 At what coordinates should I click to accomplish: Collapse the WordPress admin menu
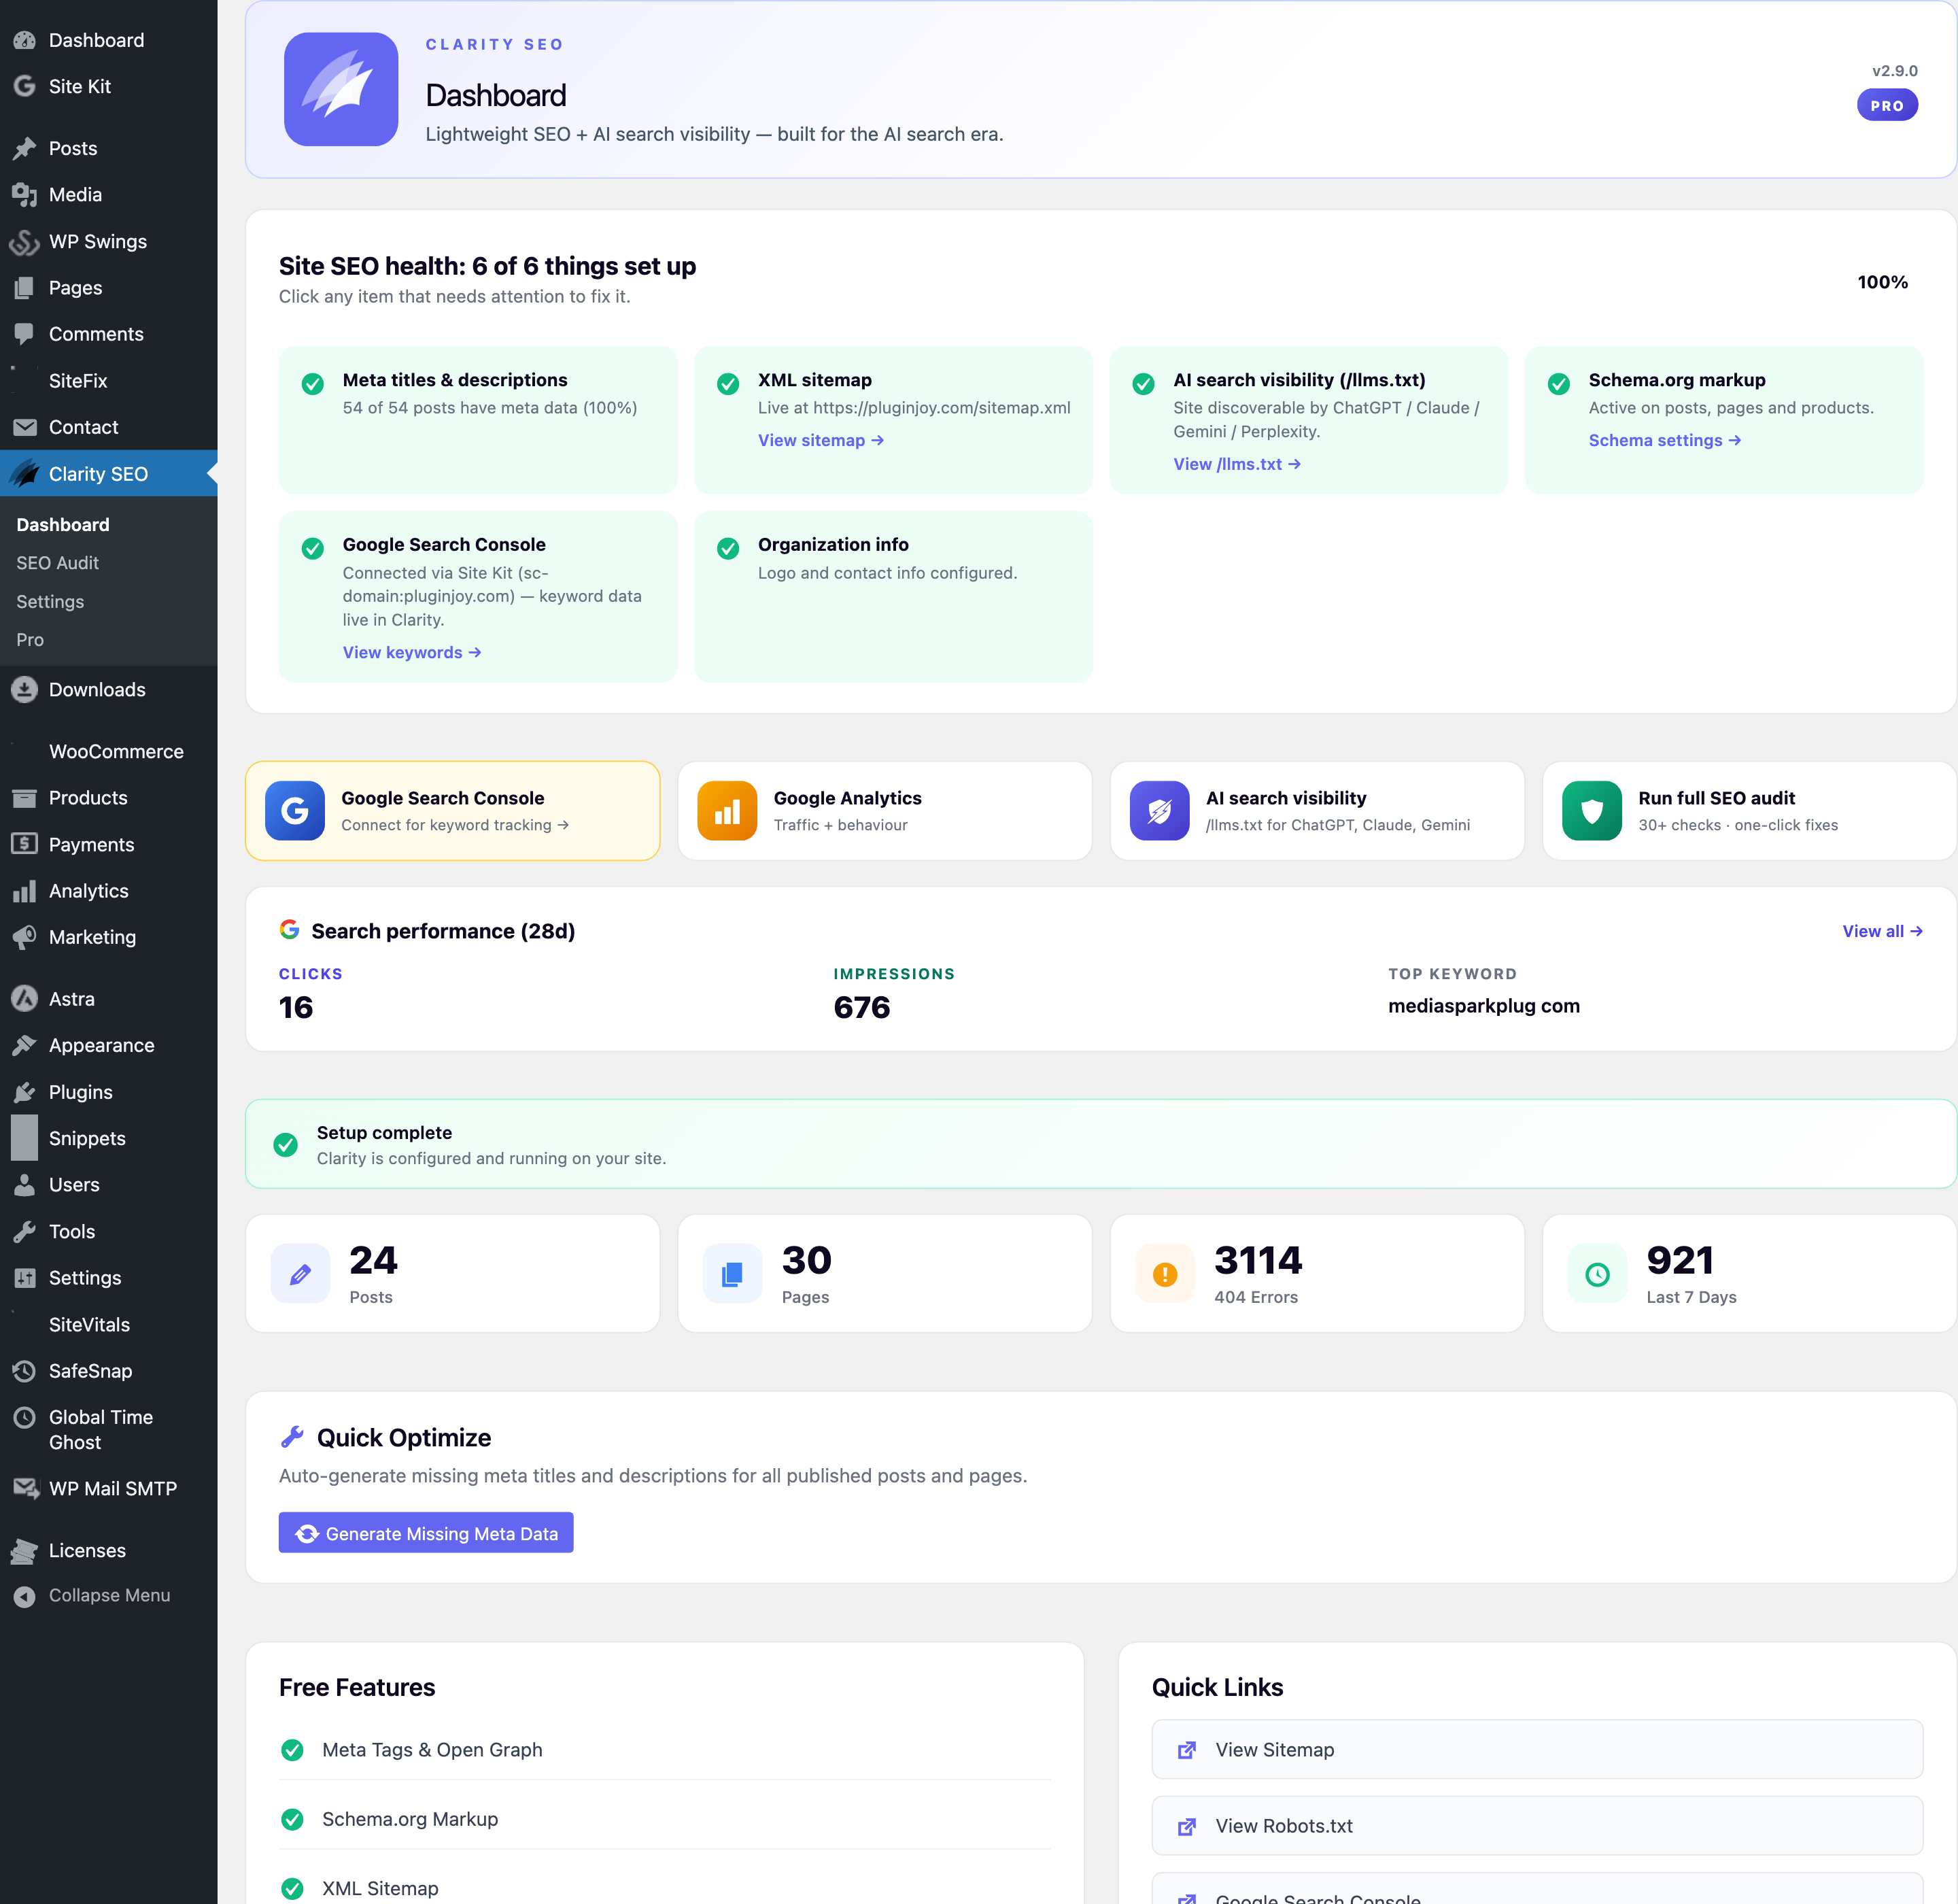click(108, 1596)
